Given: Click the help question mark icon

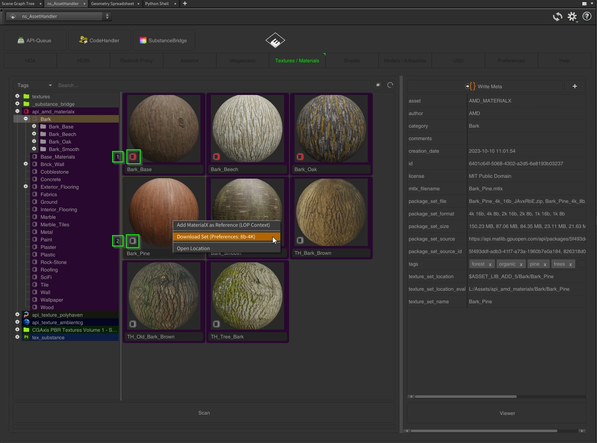Looking at the screenshot, I should 587,17.
